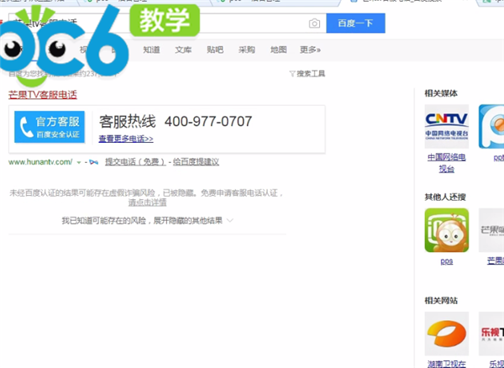Click the camera image-search icon
The height and width of the screenshot is (368, 504).
click(314, 24)
